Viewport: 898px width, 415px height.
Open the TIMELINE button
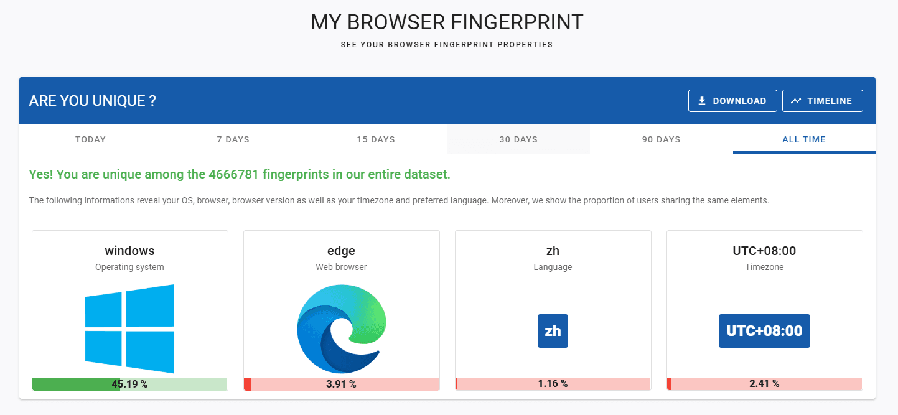[x=822, y=101]
